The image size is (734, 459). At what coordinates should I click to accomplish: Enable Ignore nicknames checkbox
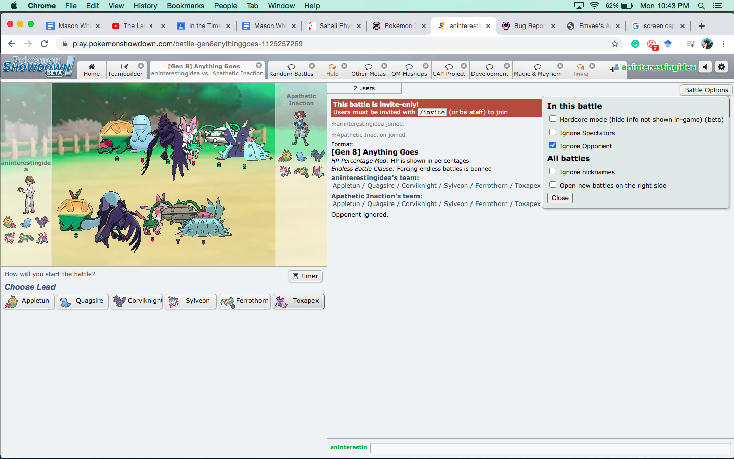tap(553, 171)
